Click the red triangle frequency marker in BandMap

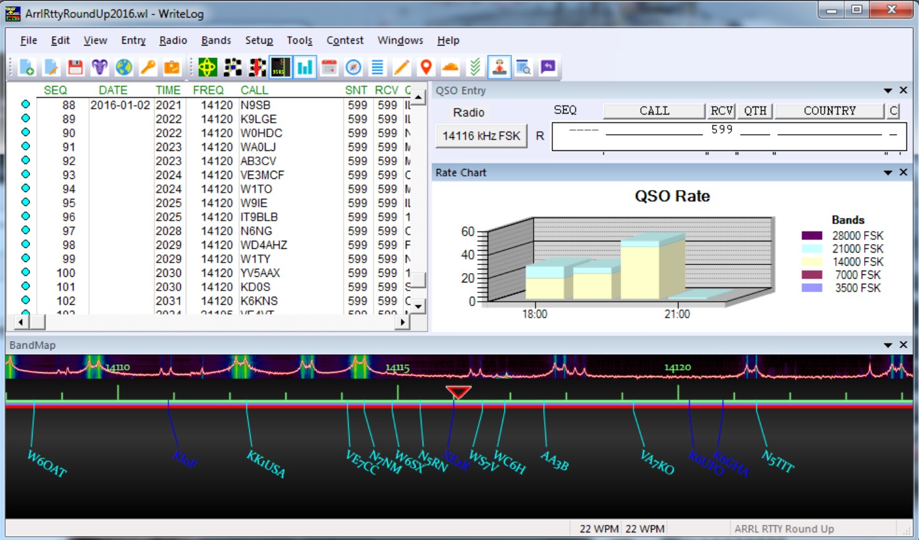point(458,392)
